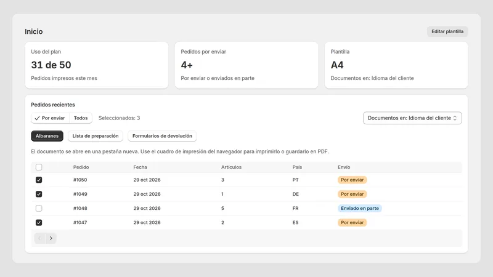Image resolution: width=493 pixels, height=277 pixels.
Task: Click order number #1048
Action: point(80,208)
